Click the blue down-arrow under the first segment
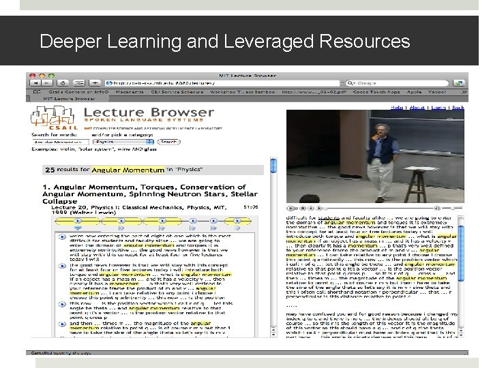Viewport: 491px width, 368px height. [x=78, y=228]
